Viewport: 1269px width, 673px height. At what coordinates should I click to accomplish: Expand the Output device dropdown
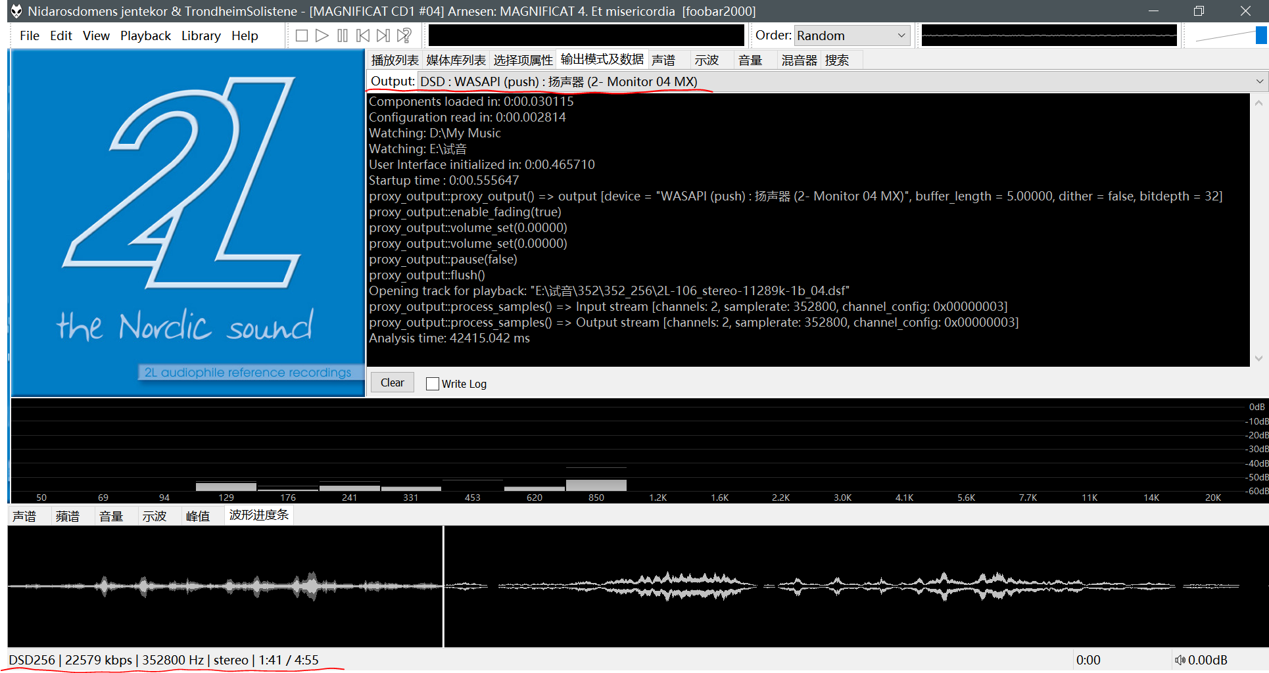point(1259,81)
